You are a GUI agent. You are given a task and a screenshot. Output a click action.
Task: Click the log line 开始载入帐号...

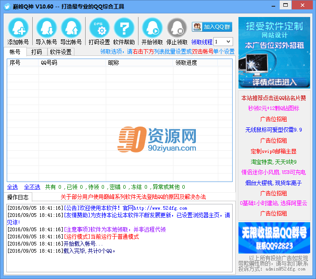[55, 244]
